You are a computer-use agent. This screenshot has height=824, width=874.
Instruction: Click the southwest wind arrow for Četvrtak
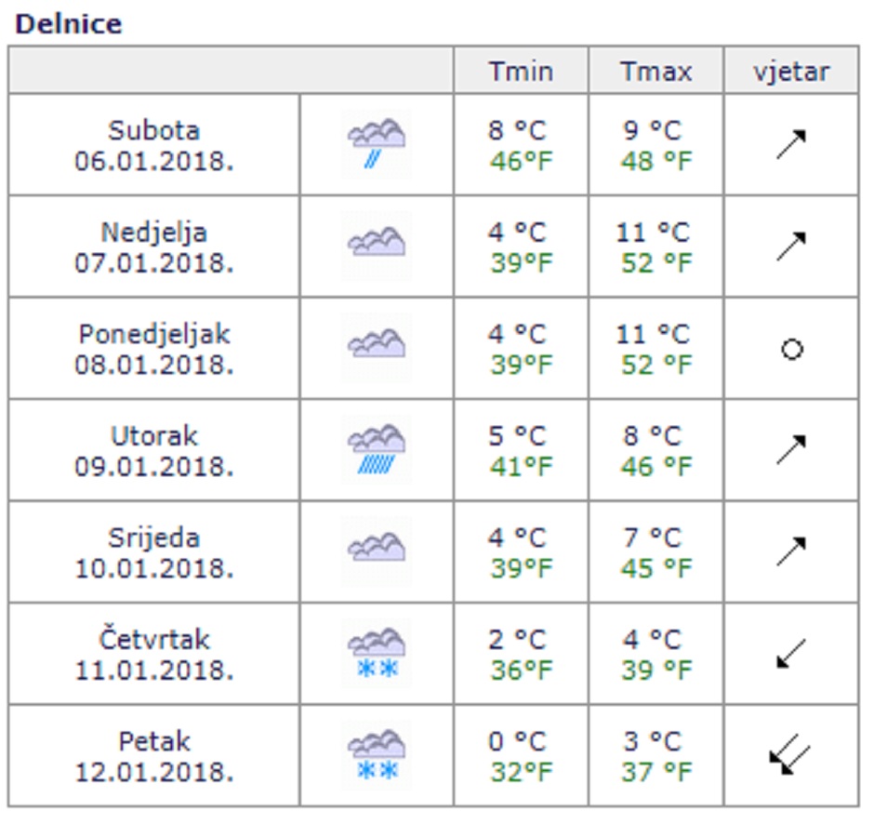pyautogui.click(x=790, y=653)
